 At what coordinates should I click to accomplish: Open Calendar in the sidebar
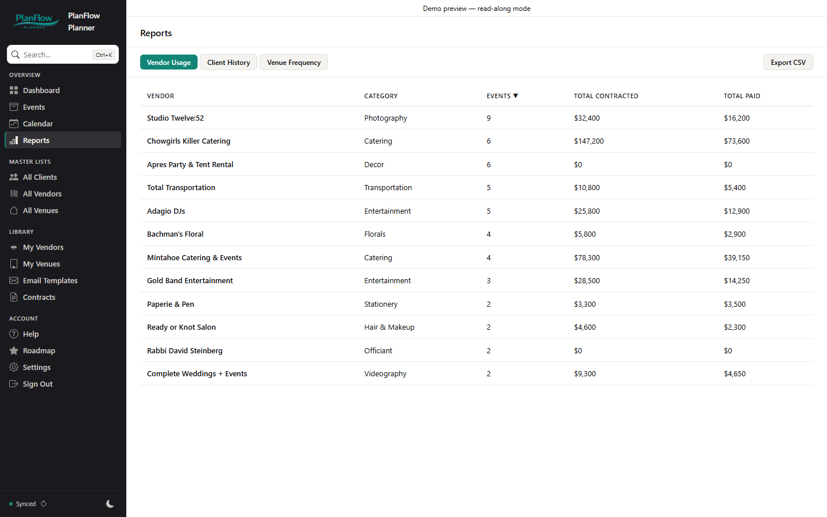click(x=63, y=124)
